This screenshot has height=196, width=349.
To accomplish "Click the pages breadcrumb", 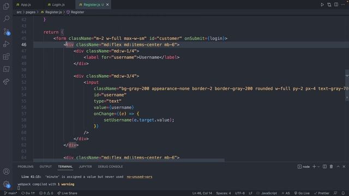I will pyautogui.click(x=31, y=12).
